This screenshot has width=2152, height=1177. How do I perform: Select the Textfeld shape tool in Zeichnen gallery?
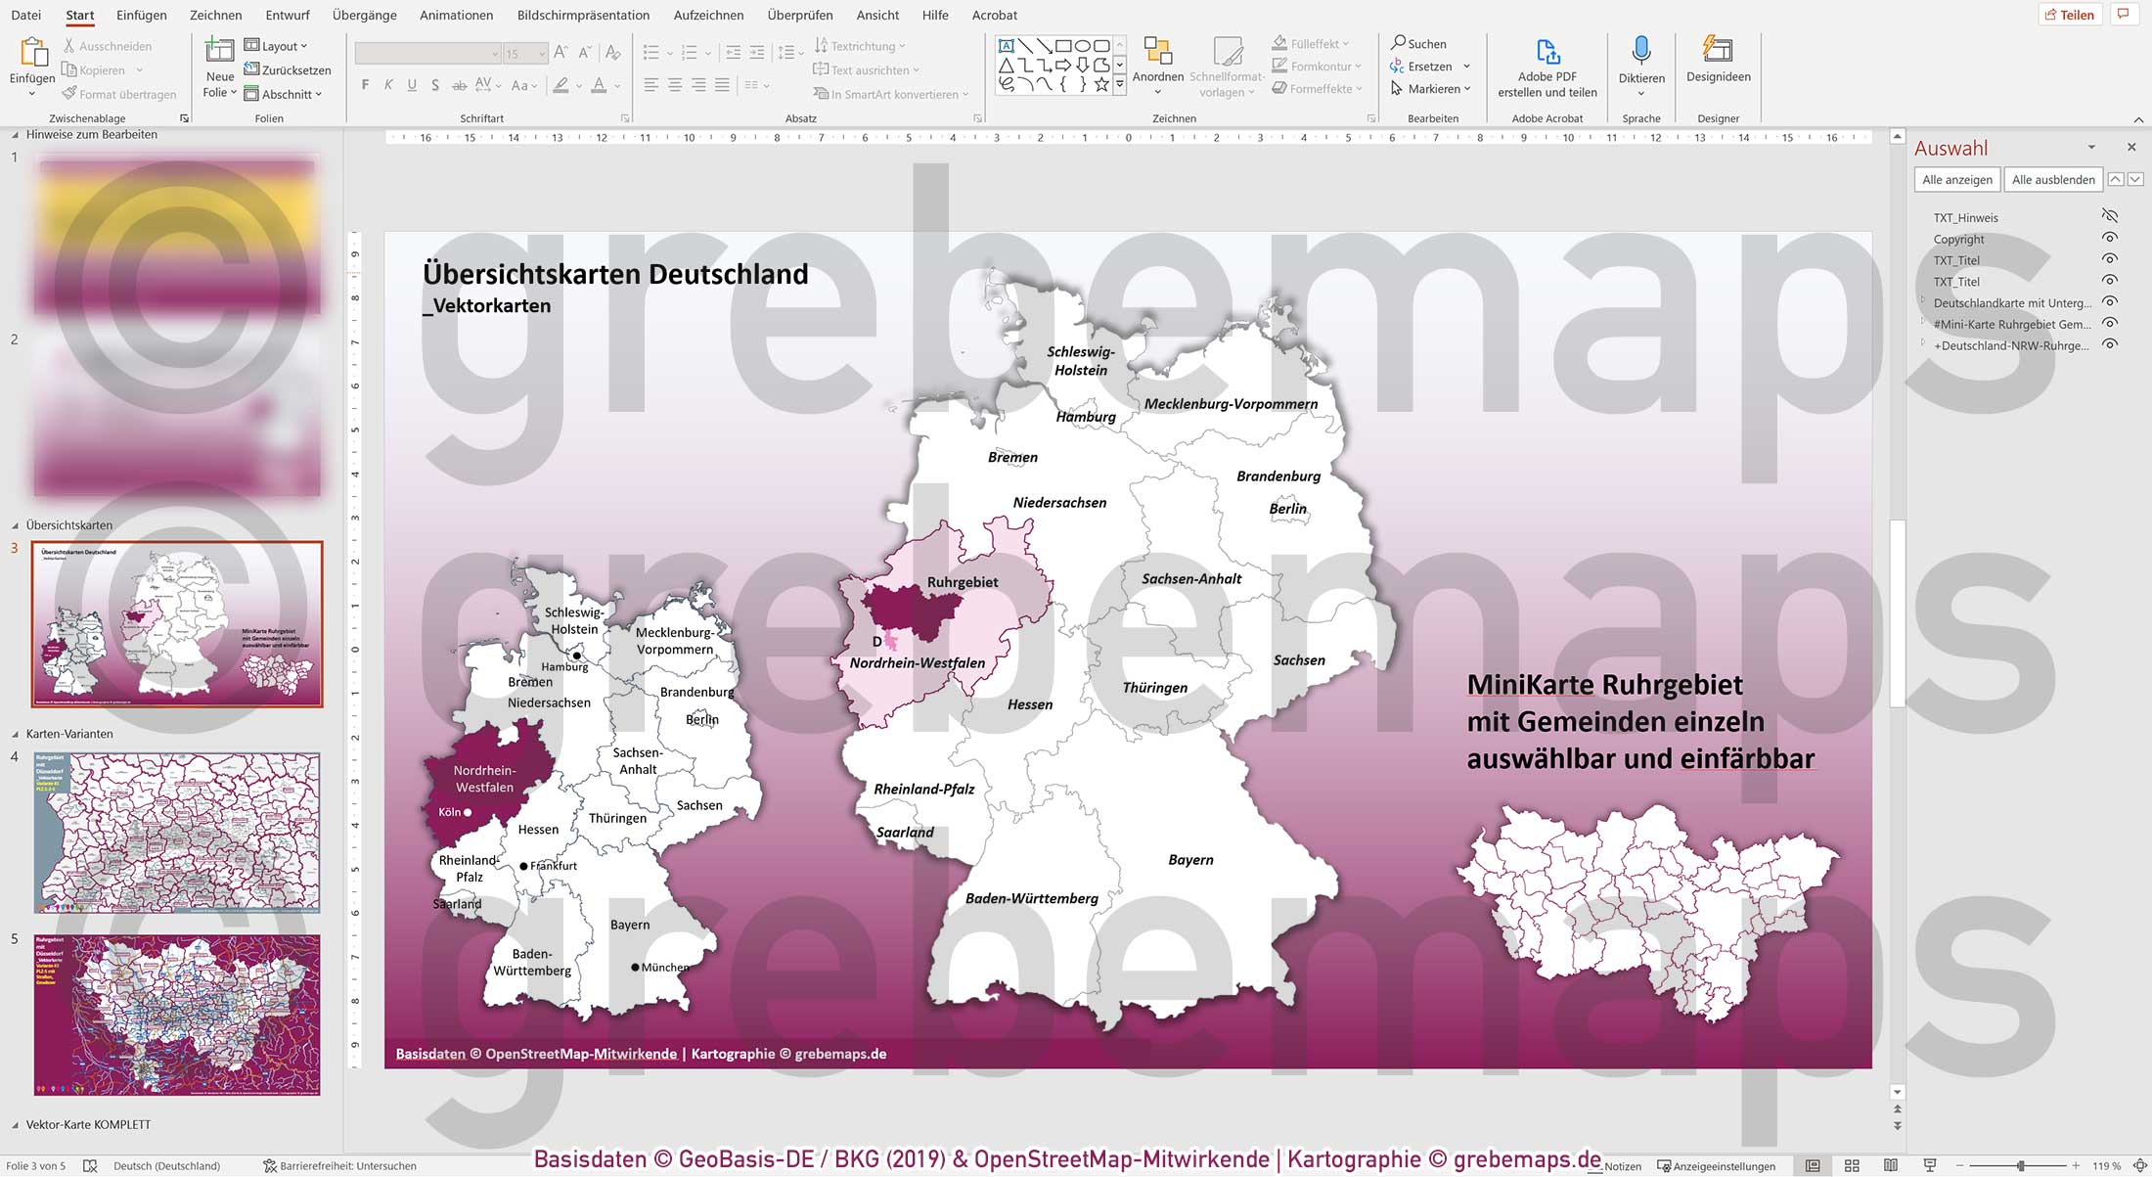point(1006,44)
